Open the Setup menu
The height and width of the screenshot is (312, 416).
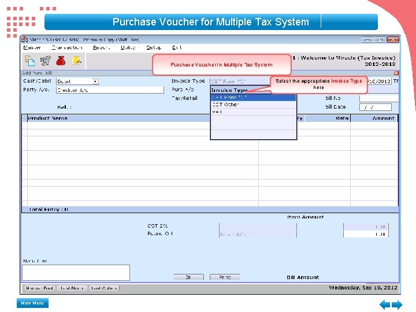154,47
